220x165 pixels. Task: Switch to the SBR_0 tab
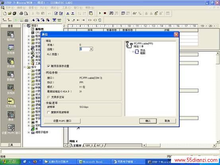89,146
